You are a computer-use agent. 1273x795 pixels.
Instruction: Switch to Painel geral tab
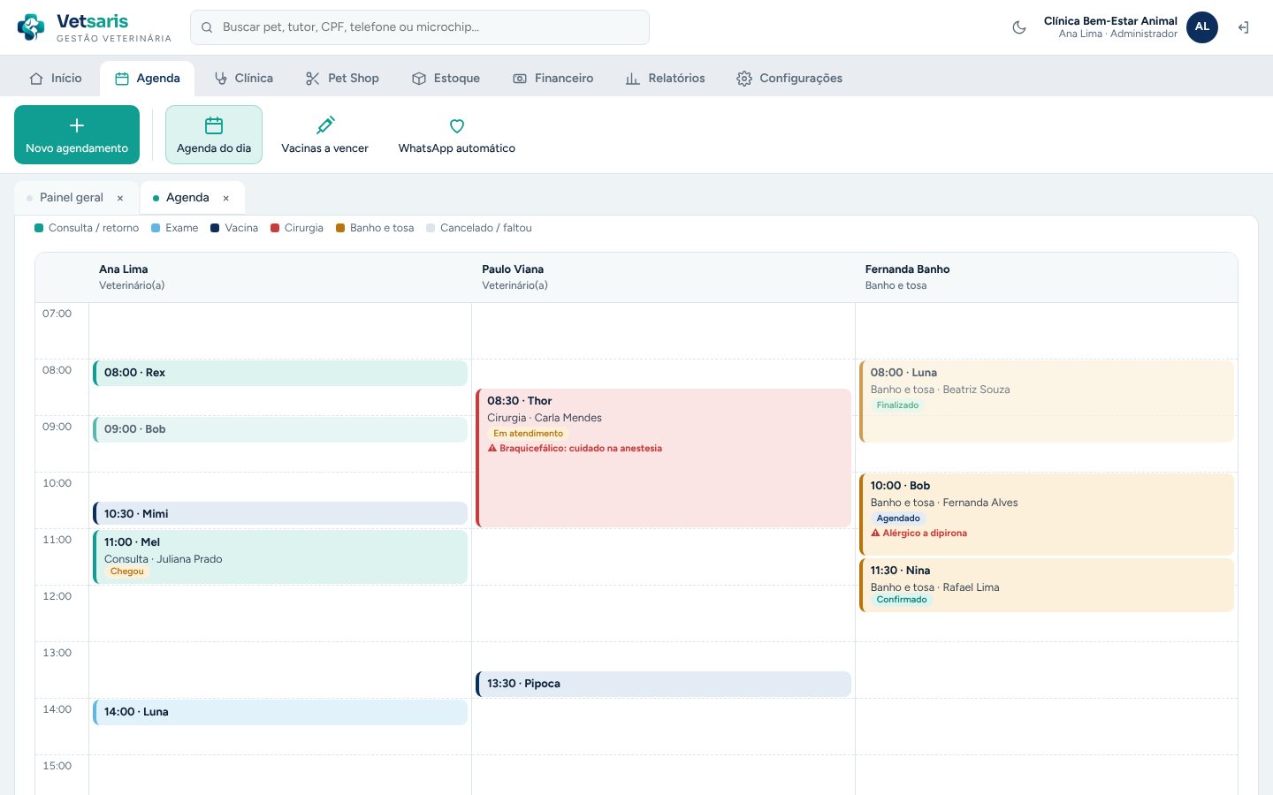click(x=72, y=198)
